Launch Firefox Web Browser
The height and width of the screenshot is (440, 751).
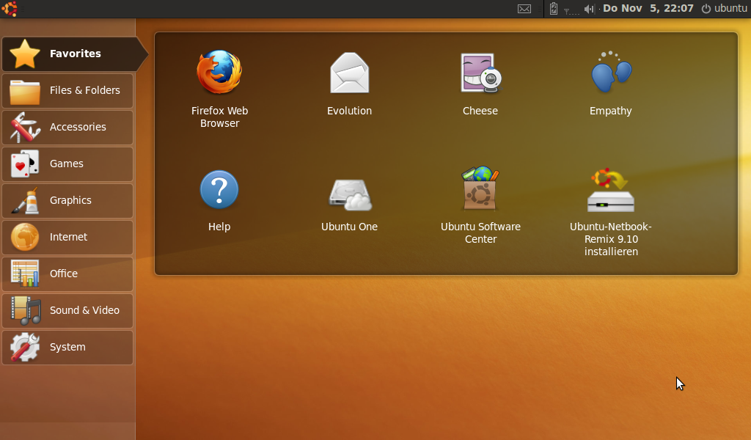[219, 89]
